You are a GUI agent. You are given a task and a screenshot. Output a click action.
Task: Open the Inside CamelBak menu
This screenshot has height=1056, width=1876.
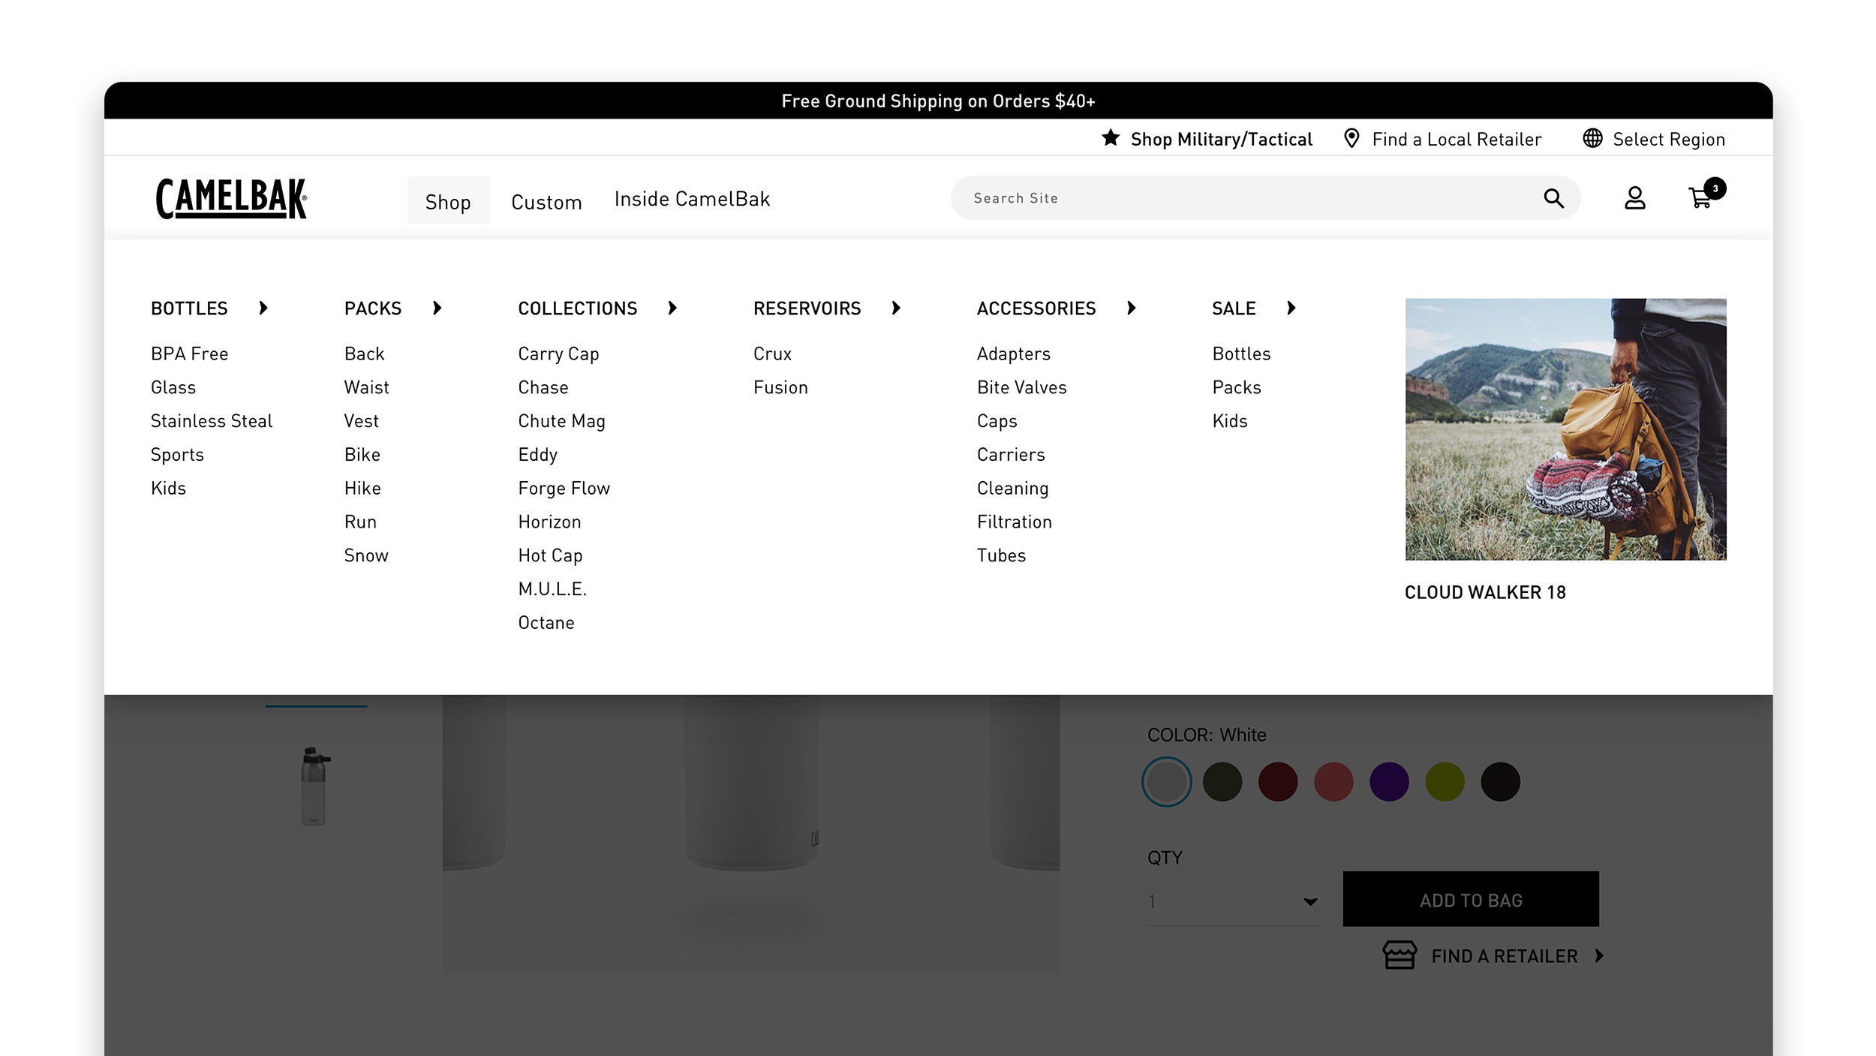[x=692, y=199]
